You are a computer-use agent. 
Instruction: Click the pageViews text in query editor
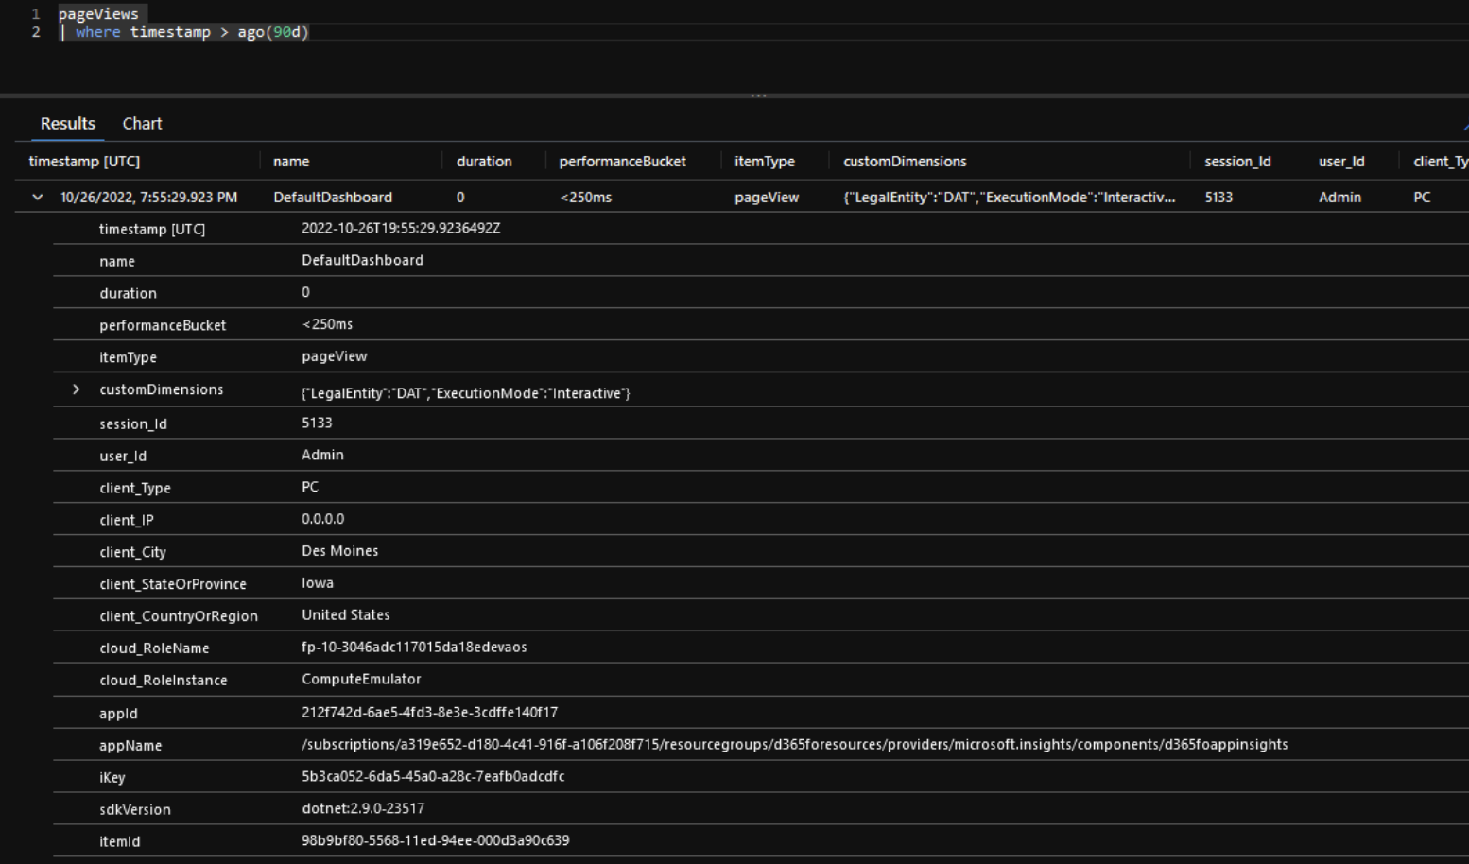(98, 14)
